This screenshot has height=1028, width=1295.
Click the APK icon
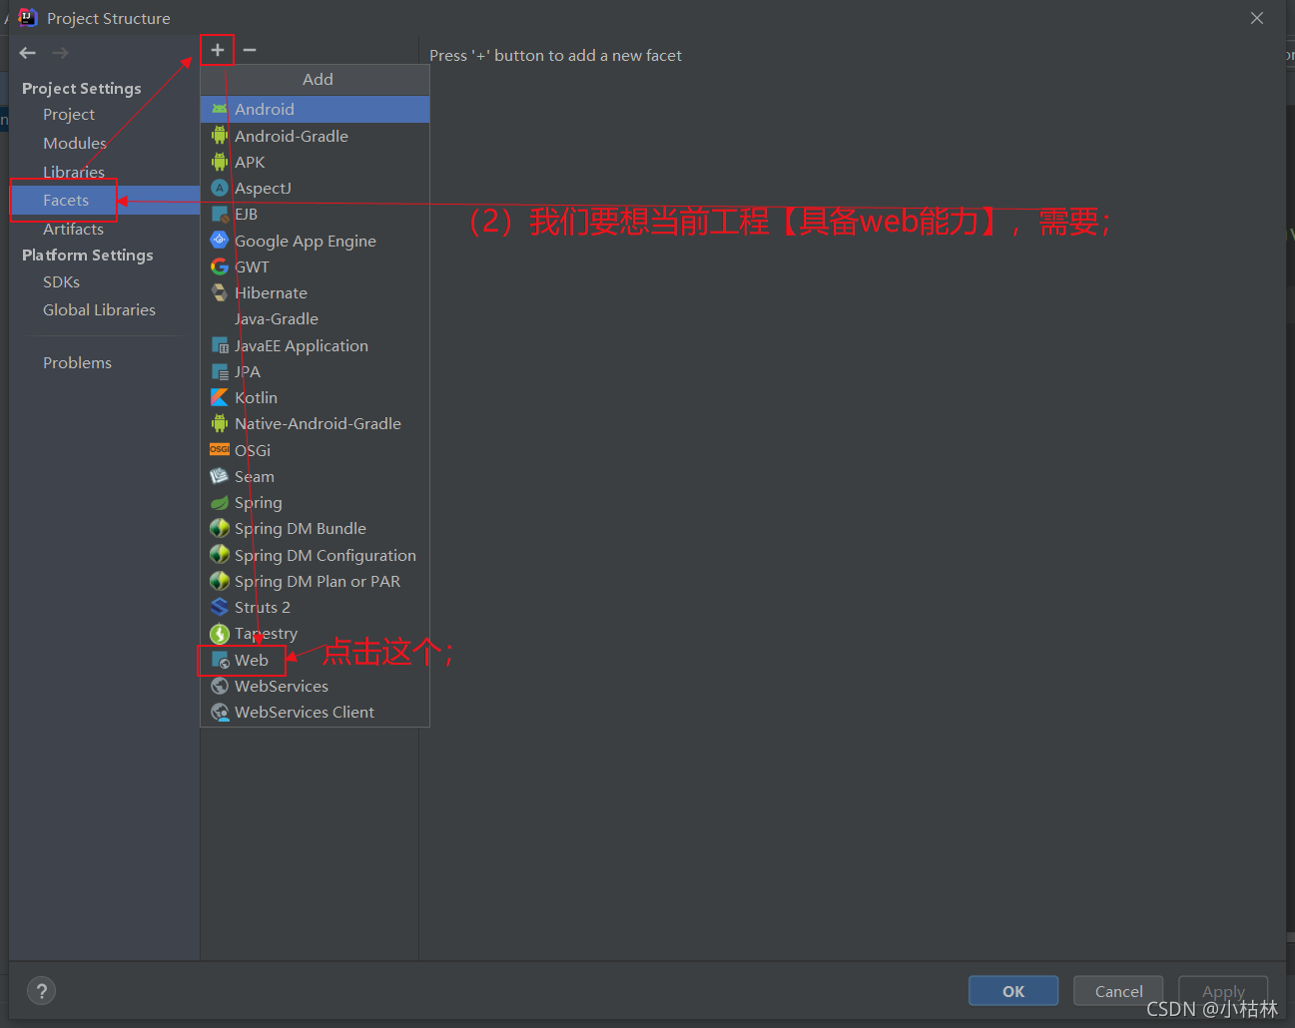click(220, 162)
